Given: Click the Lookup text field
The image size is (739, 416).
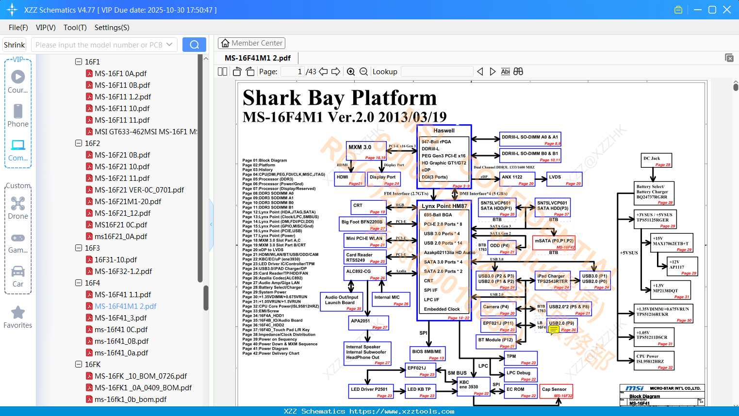Looking at the screenshot, I should [x=437, y=72].
